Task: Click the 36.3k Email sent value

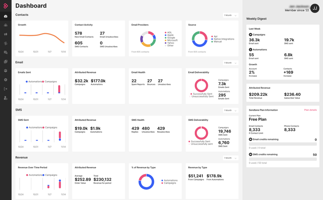Action: tap(254, 40)
